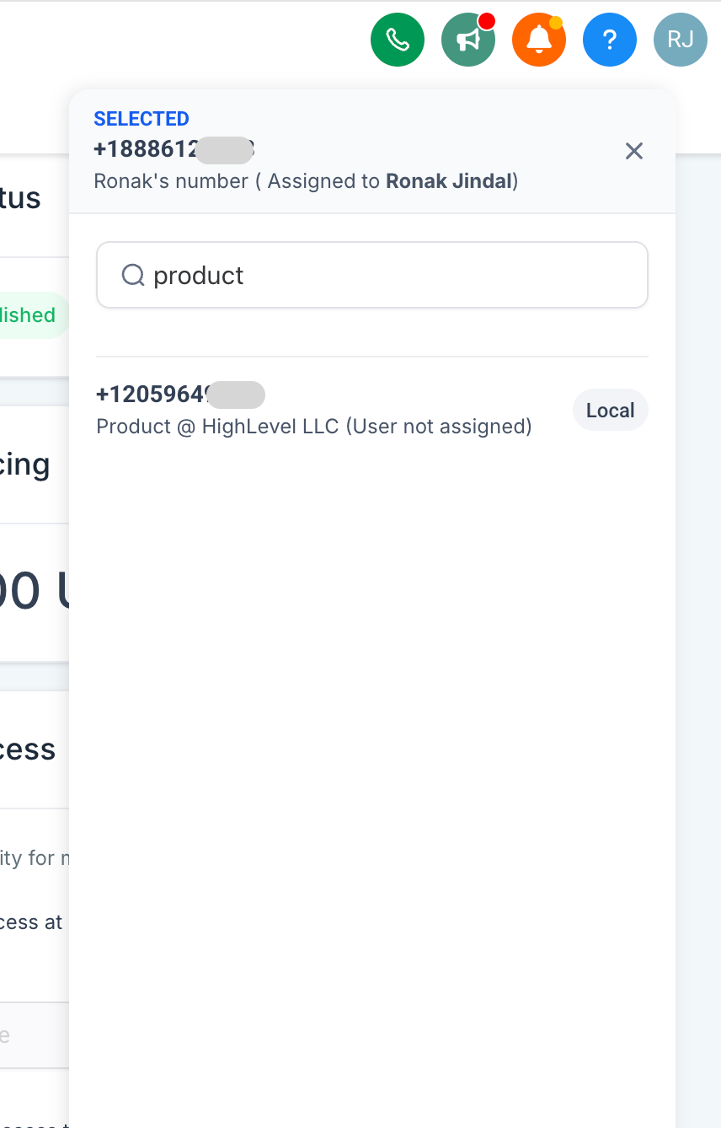The width and height of the screenshot is (721, 1128).
Task: Click the "Ronak's number" assignment text
Action: (171, 181)
